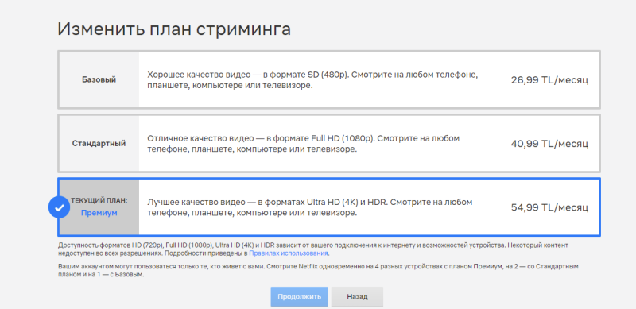Click the 26,99 TL/месяц price

[x=549, y=80]
